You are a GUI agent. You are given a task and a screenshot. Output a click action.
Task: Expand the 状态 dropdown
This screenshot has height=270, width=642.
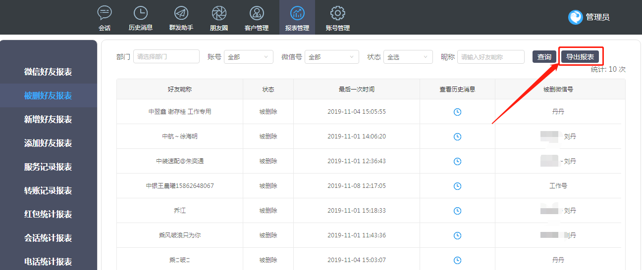(x=408, y=57)
